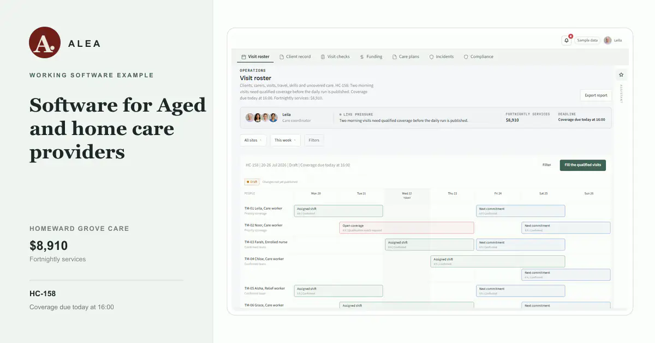Click the star Assistant icon
The width and height of the screenshot is (655, 343).
click(621, 75)
